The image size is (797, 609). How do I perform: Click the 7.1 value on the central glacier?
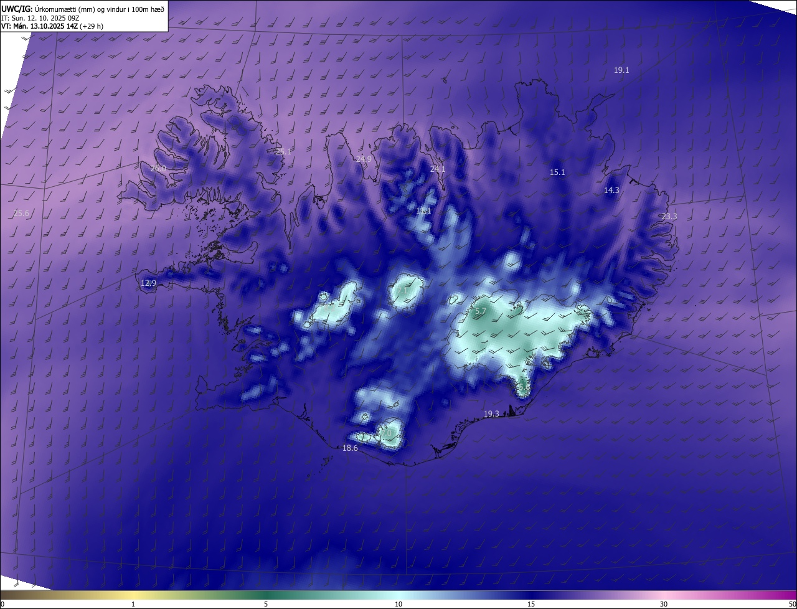point(402,290)
